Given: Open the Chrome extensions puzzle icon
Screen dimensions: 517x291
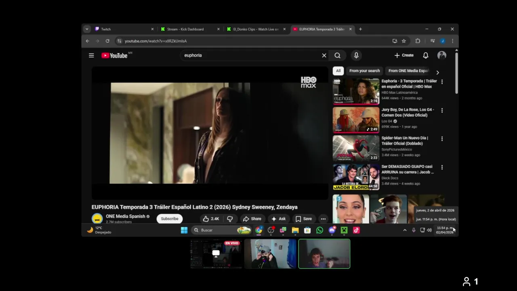Looking at the screenshot, I should [418, 41].
